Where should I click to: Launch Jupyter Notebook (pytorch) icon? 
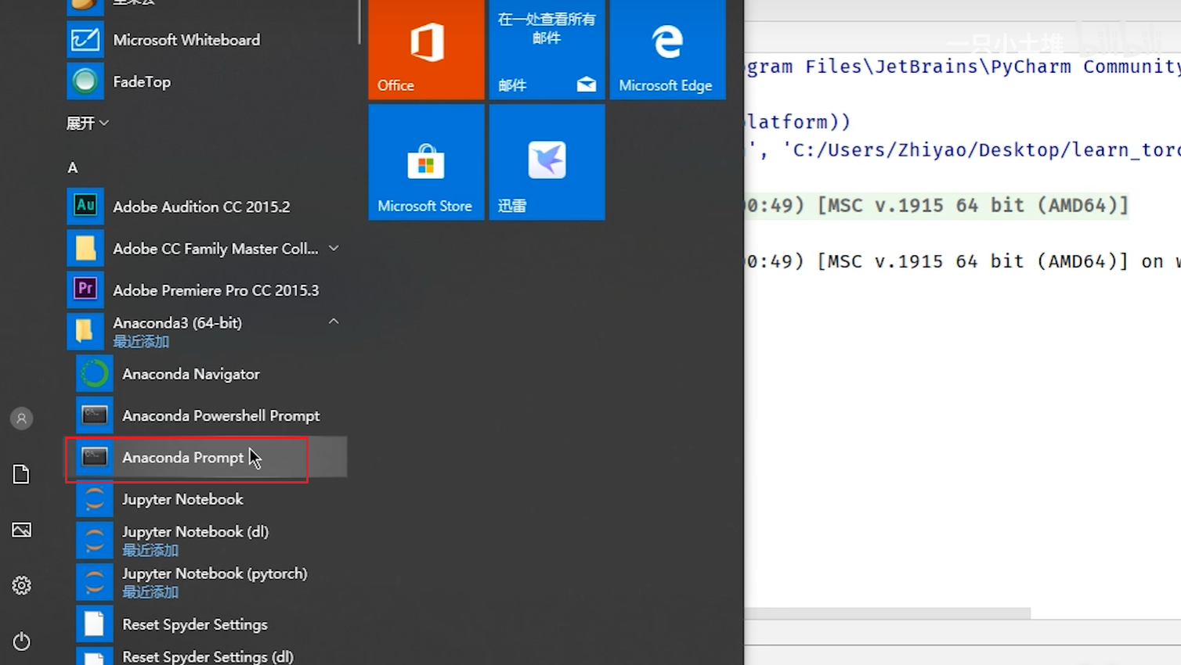pyautogui.click(x=94, y=582)
